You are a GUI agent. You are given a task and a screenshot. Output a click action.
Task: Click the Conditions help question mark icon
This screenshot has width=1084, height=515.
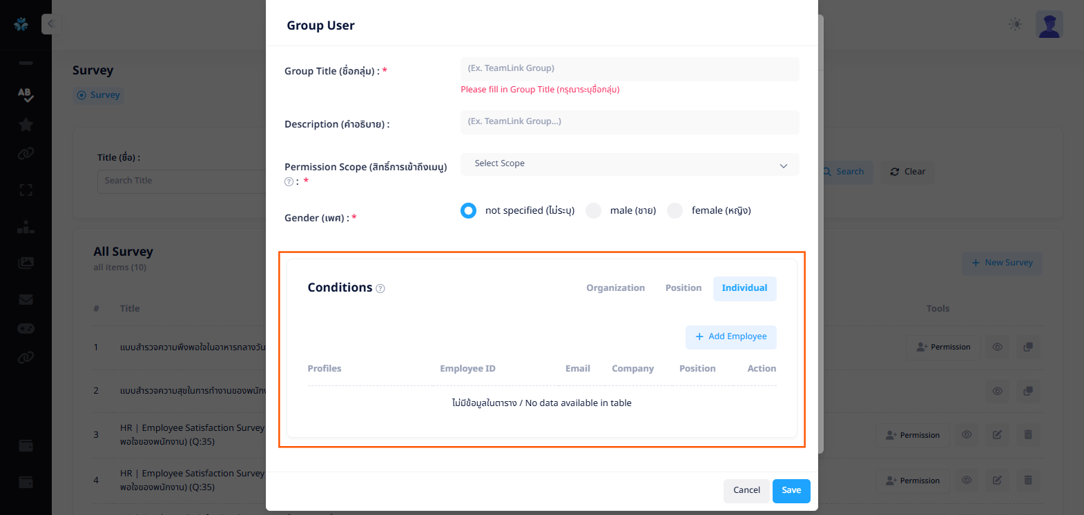(x=380, y=289)
